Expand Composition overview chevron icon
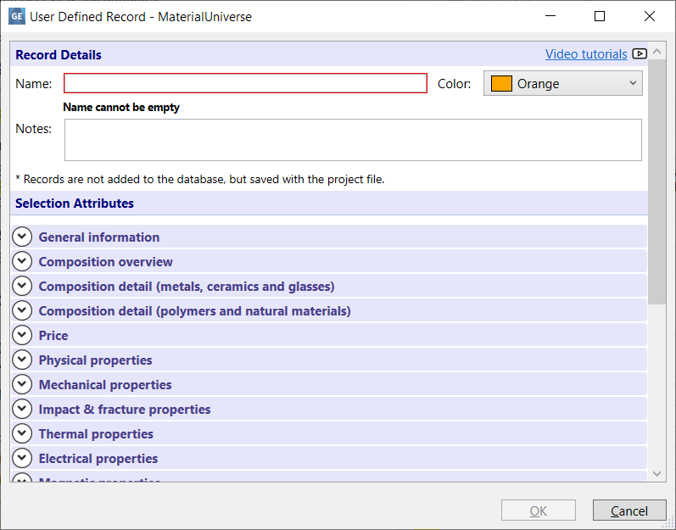 (x=22, y=262)
